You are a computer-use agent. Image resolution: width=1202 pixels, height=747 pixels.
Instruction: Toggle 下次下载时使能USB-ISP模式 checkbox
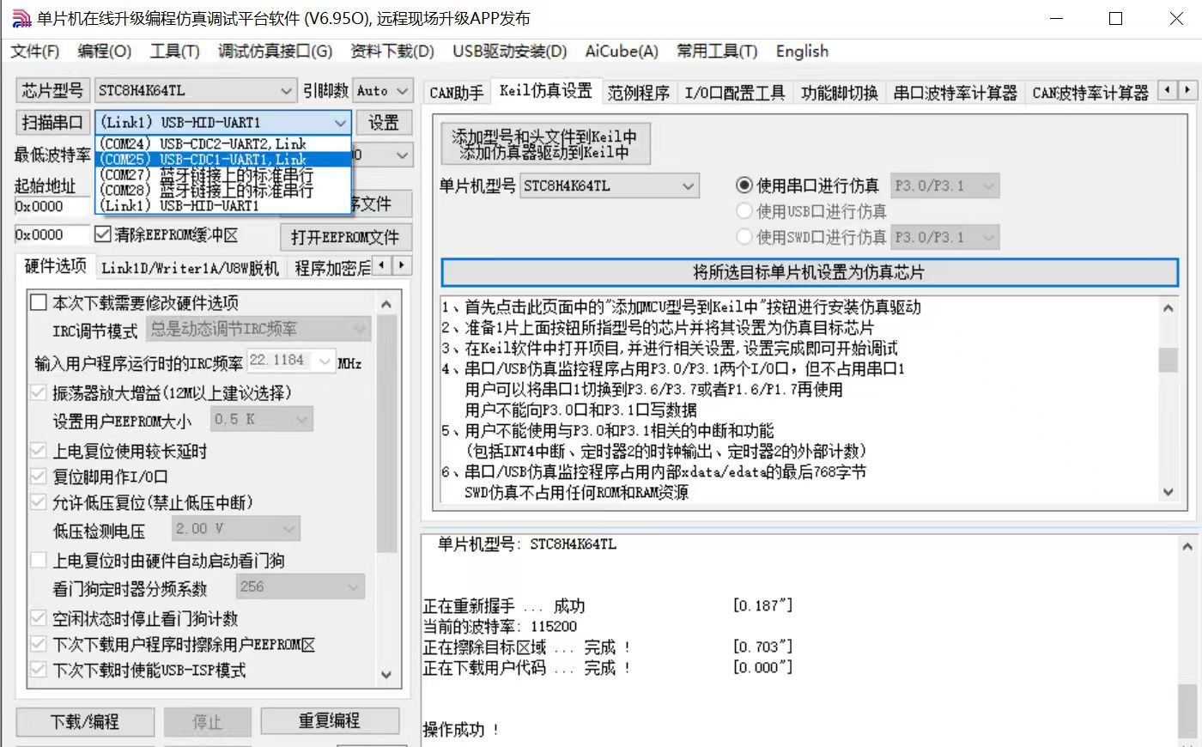[x=39, y=670]
